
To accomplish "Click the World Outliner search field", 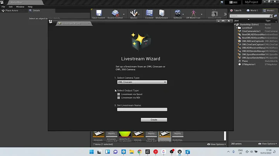I will [250, 16].
